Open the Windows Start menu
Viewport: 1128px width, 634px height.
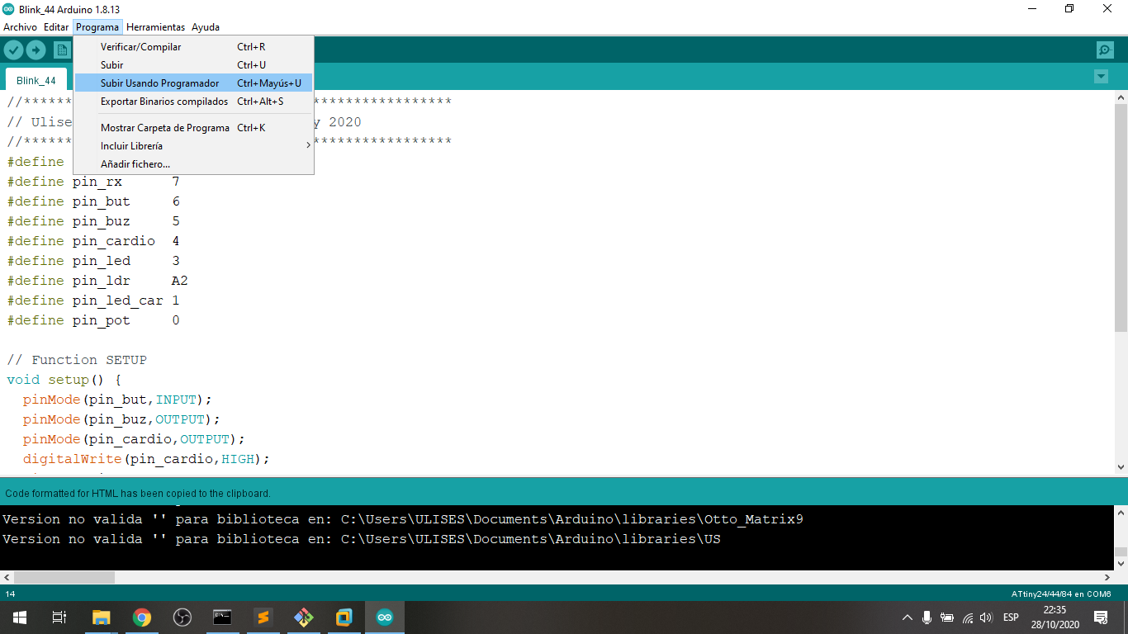click(20, 617)
